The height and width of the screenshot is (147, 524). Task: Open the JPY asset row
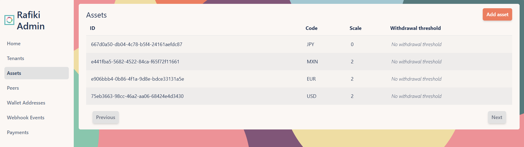click(310, 44)
